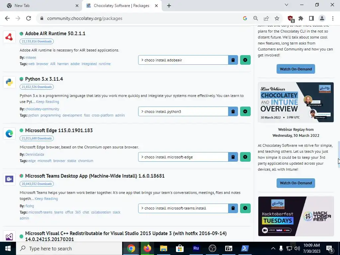Click the choco install python3 command field
Viewport: 340px width, 255px height.
pos(183,112)
